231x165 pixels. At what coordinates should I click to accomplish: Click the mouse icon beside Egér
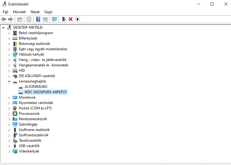tap(15, 49)
